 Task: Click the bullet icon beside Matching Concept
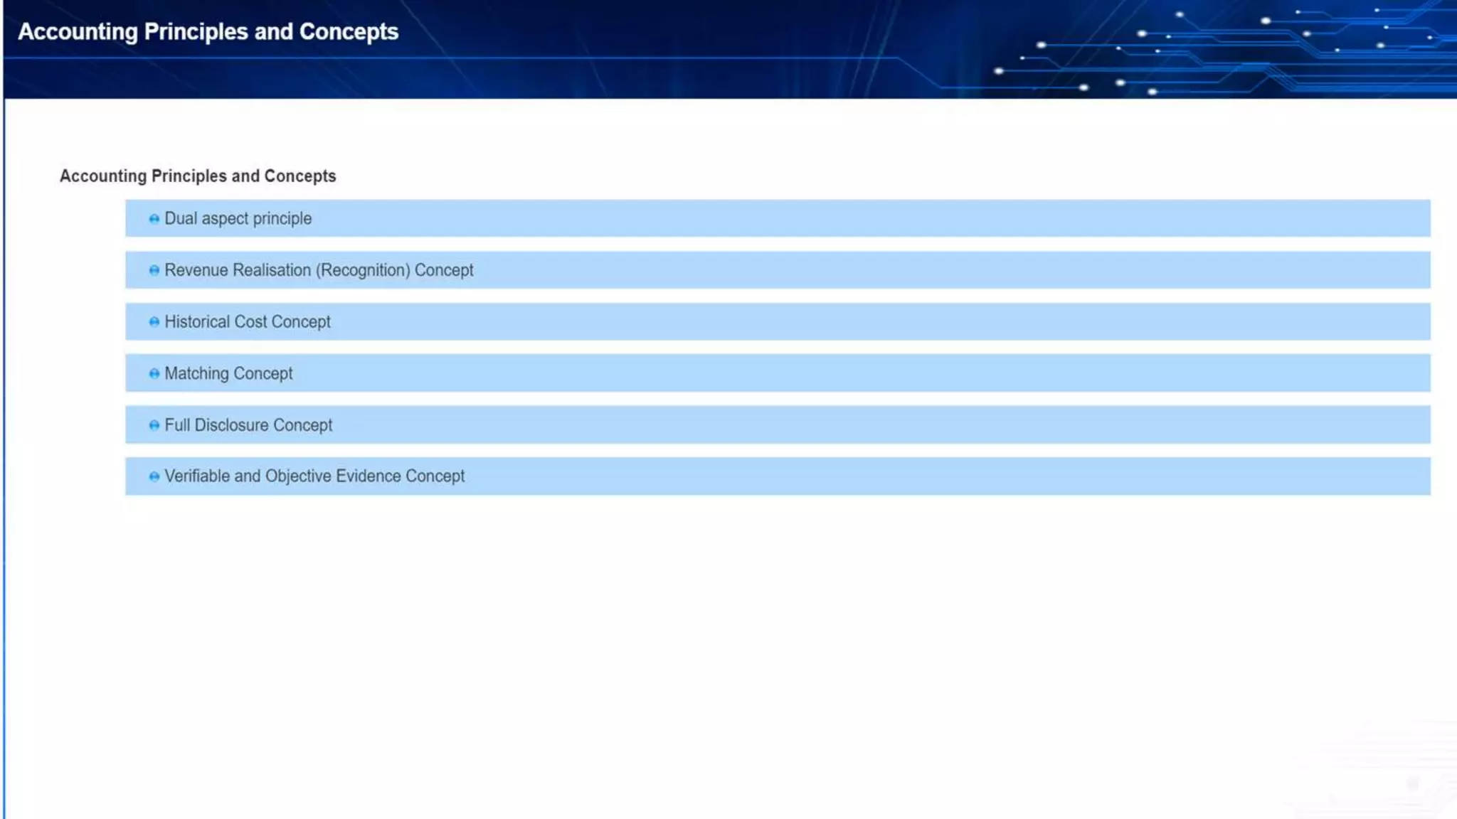pos(154,374)
